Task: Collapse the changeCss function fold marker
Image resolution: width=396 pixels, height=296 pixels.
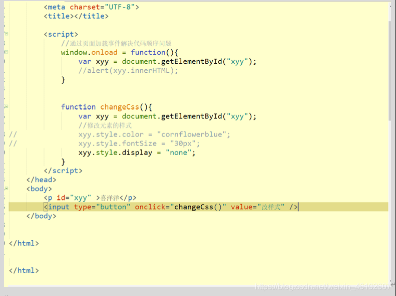Action: (7, 106)
